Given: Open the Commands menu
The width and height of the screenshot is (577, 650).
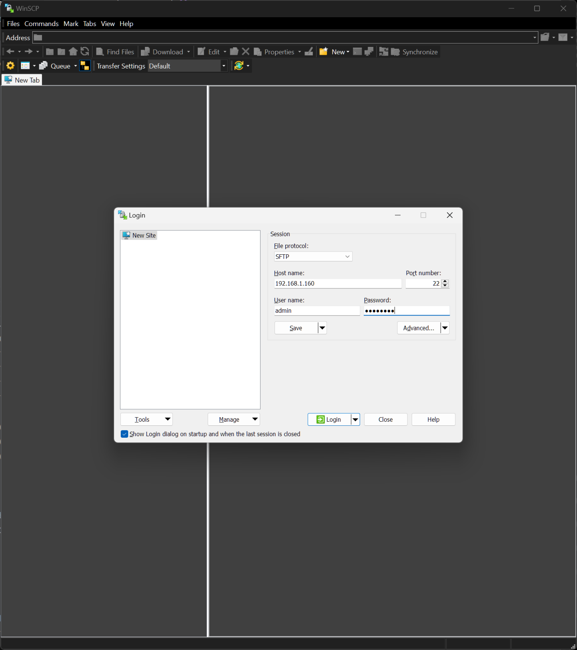Looking at the screenshot, I should click(x=42, y=24).
